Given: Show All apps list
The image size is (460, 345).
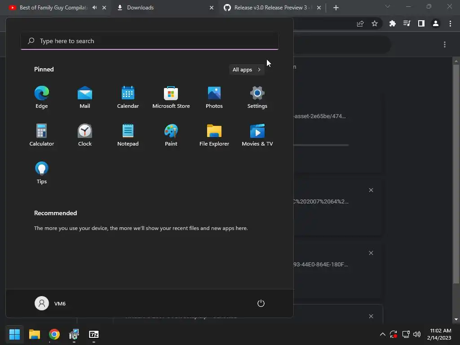Looking at the screenshot, I should [247, 70].
